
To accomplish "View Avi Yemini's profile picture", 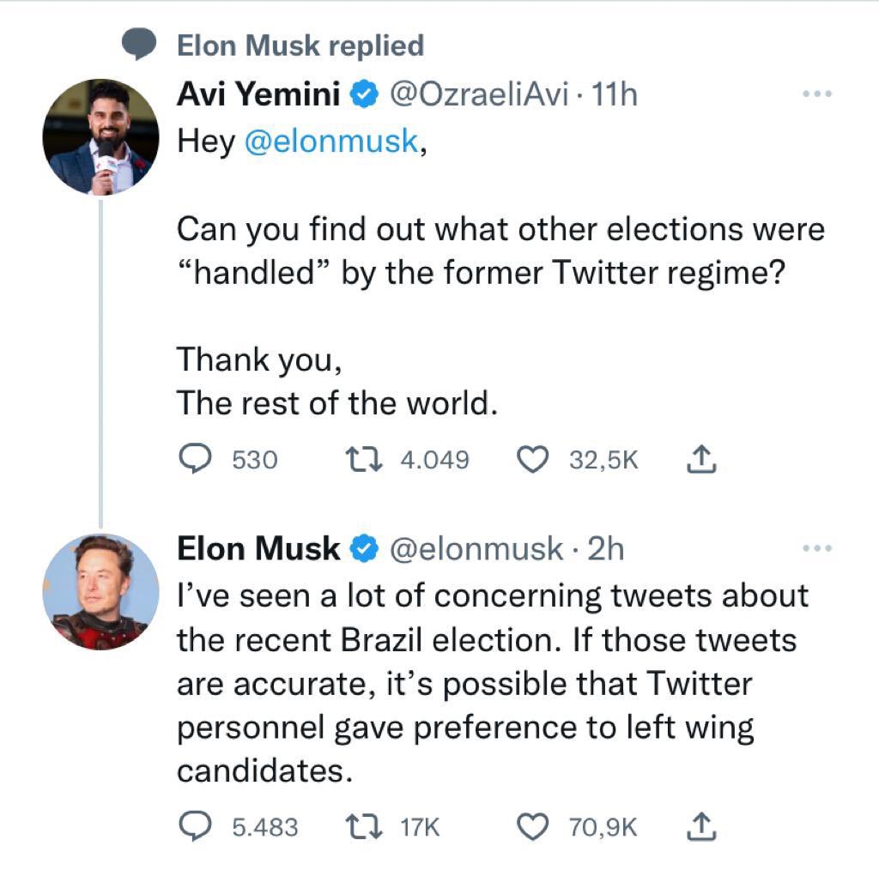I will coord(101,137).
